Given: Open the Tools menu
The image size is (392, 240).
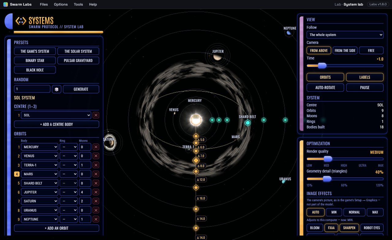Looking at the screenshot, I should pos(78,4).
